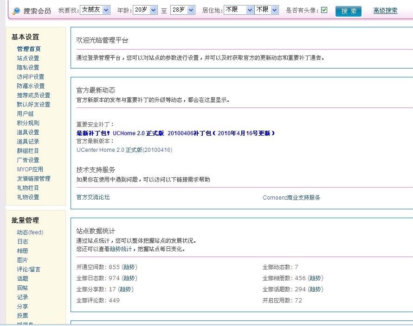Open the 高级搜索 advanced search link
Screen dimensions: 413x326
tap(385, 11)
